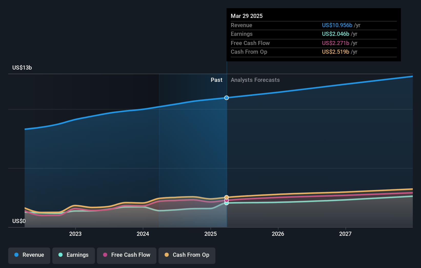Click the 2026 x-axis label
421x268 pixels.
click(x=278, y=234)
